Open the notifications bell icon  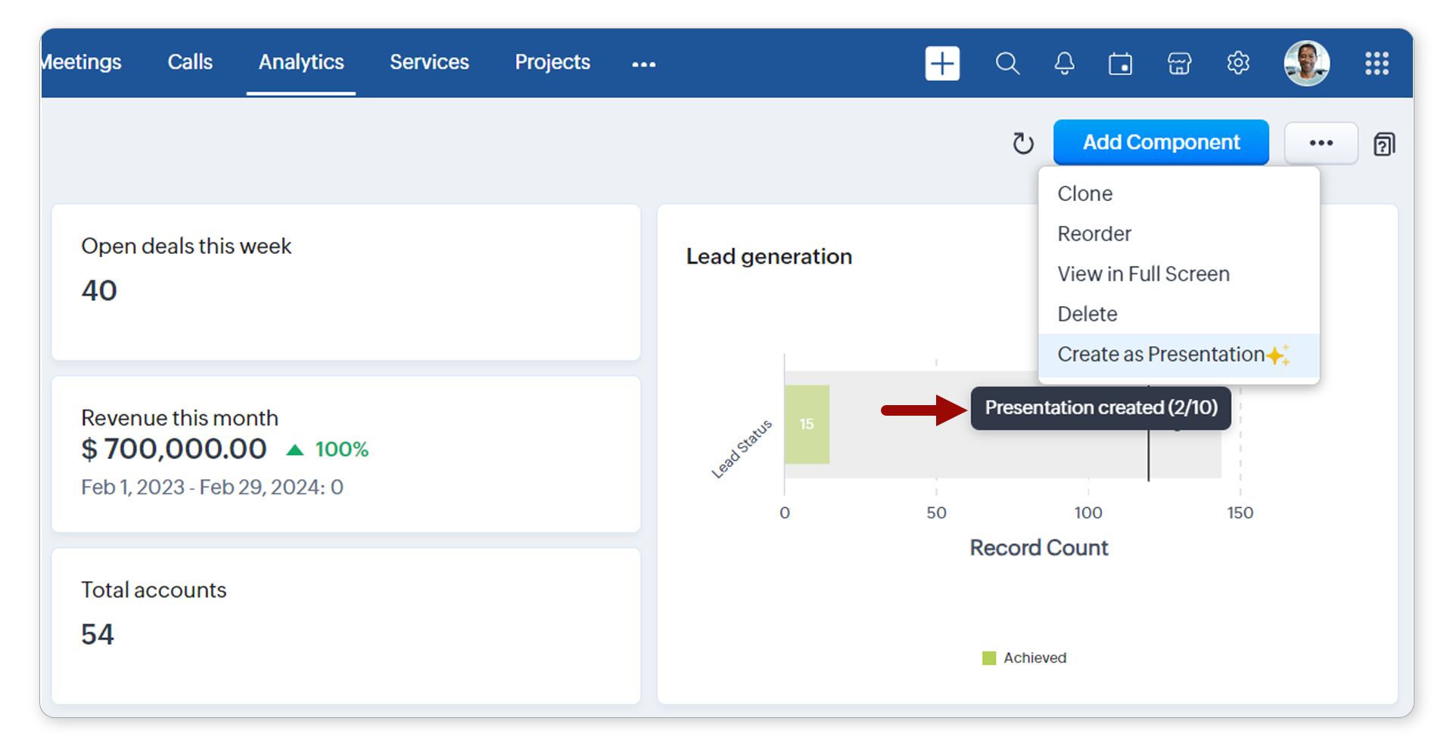(1064, 63)
